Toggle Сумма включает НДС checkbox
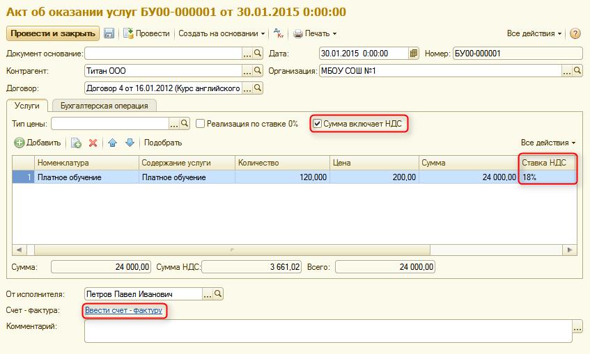 (x=317, y=124)
